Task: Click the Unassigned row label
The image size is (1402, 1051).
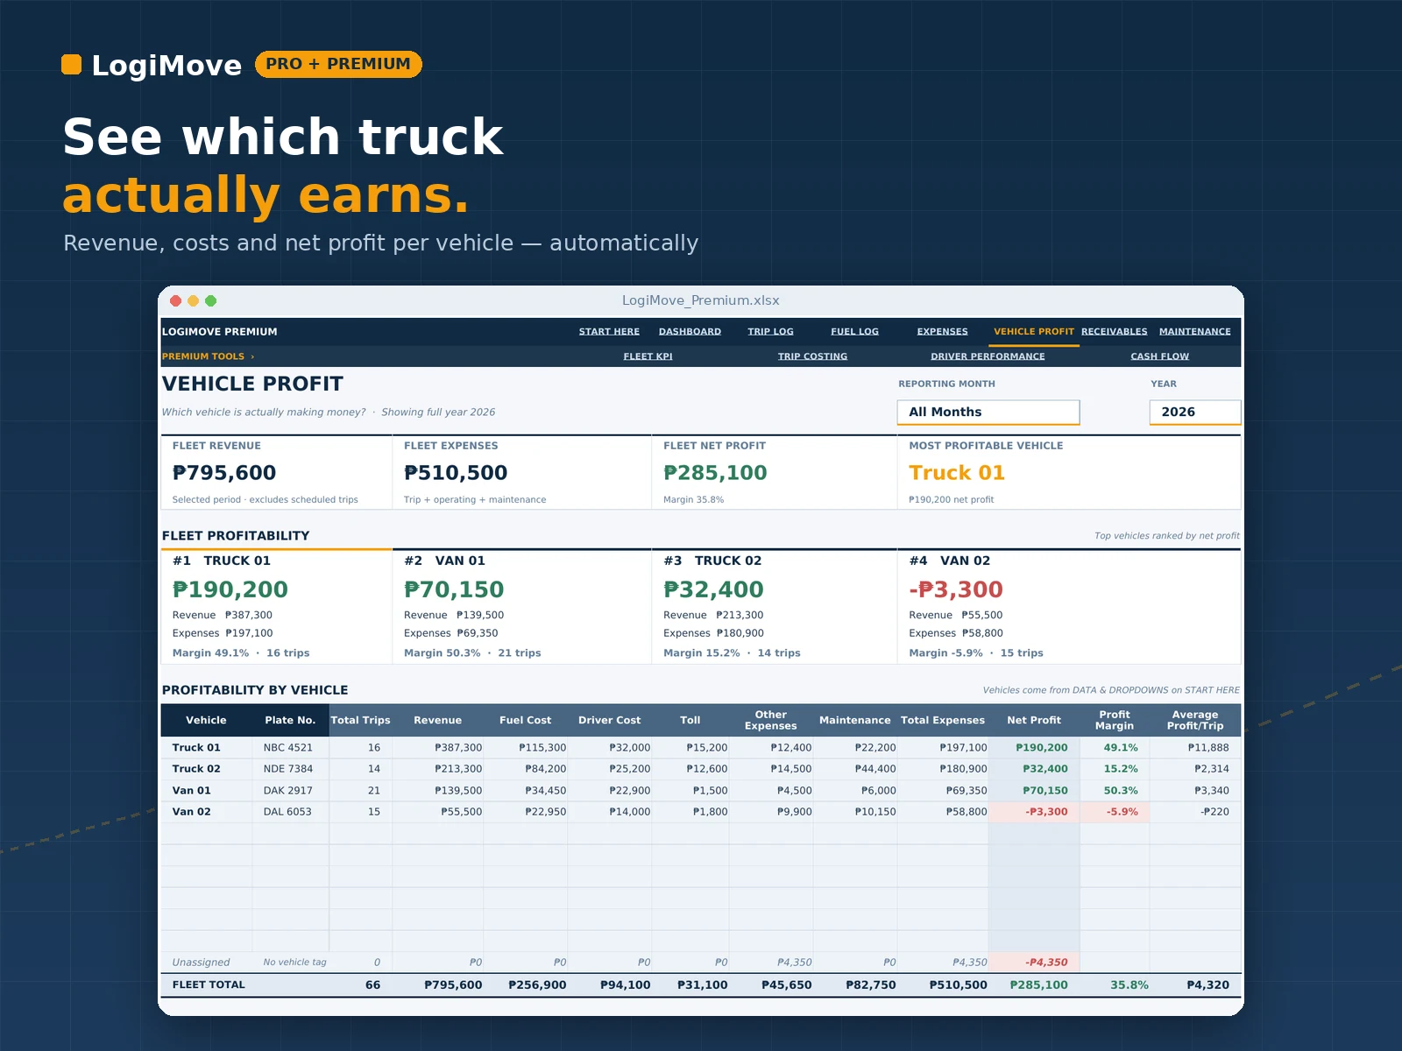Action: point(201,963)
